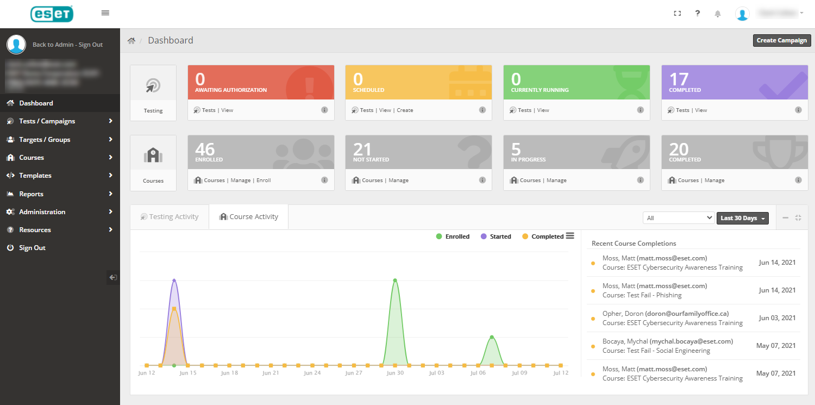Minimize the activity panel

click(786, 218)
